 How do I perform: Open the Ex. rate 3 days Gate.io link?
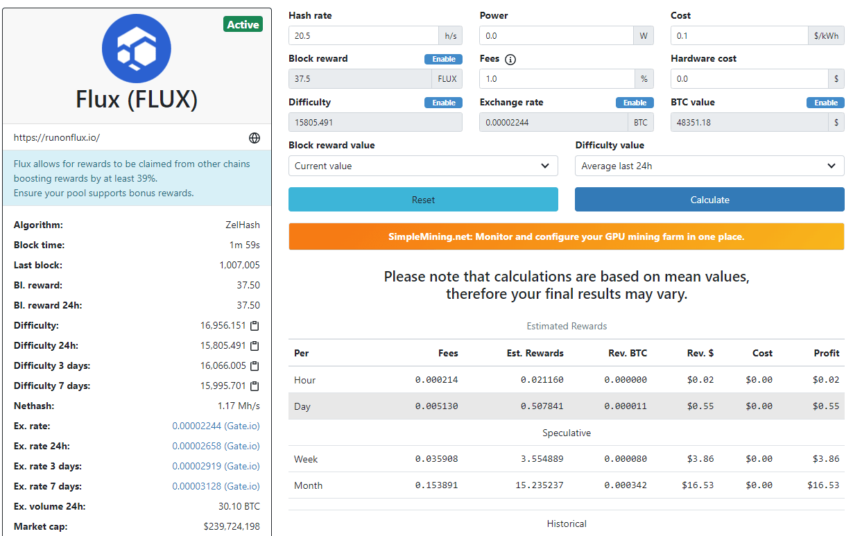[216, 466]
